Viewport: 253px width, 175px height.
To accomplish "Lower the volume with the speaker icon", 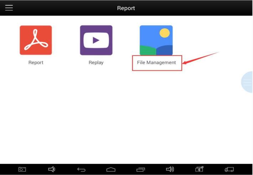I will 52,169.
